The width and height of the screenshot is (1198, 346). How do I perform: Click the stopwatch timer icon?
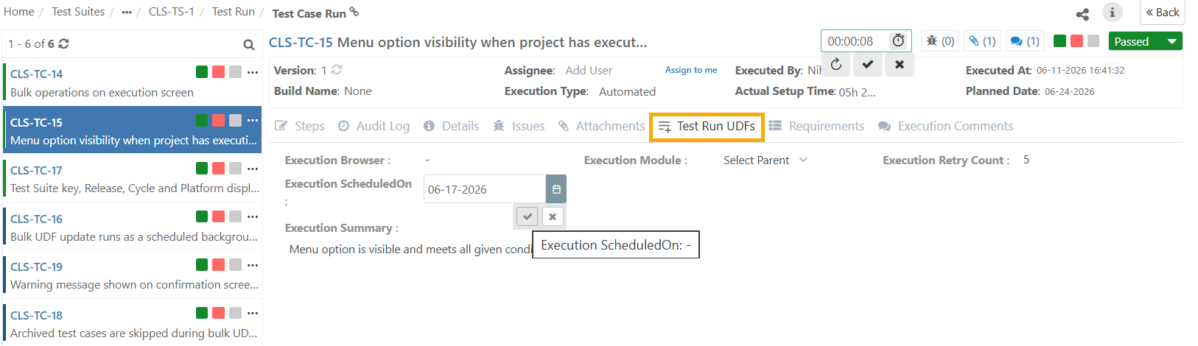[898, 41]
